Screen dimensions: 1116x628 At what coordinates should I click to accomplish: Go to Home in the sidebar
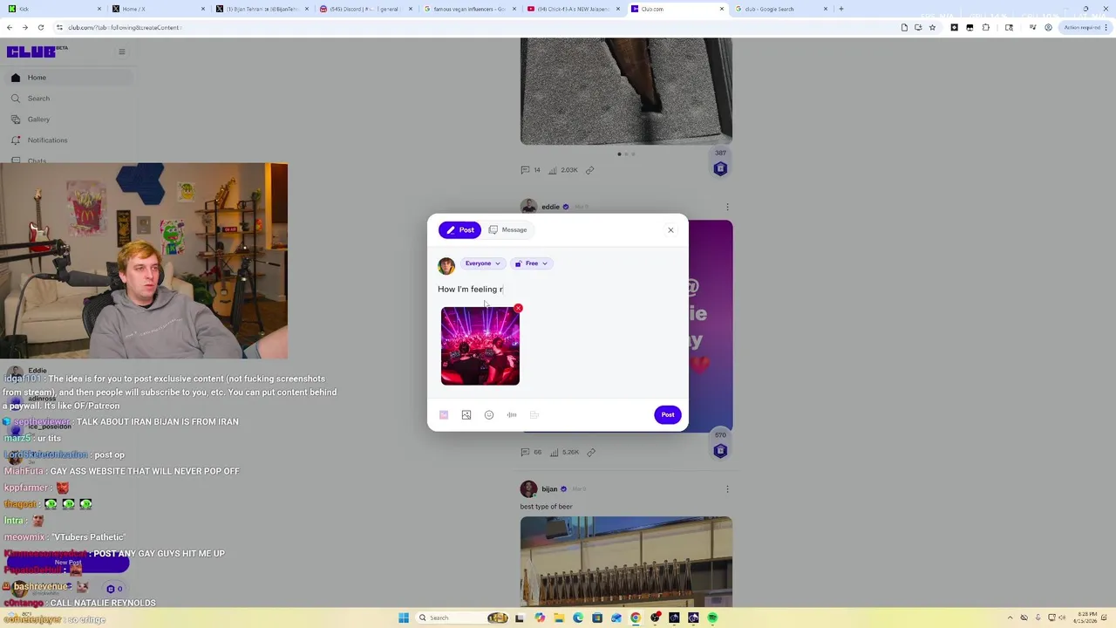coord(67,78)
